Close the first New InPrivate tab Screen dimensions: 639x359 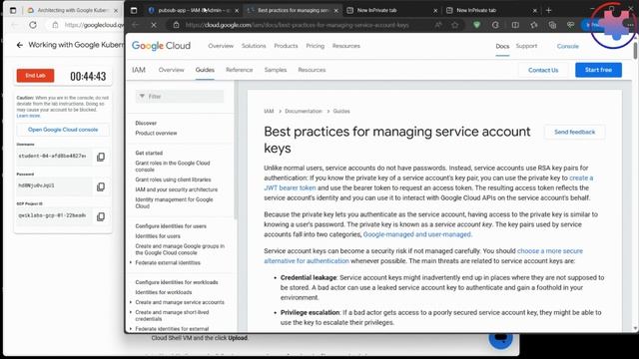coord(435,10)
